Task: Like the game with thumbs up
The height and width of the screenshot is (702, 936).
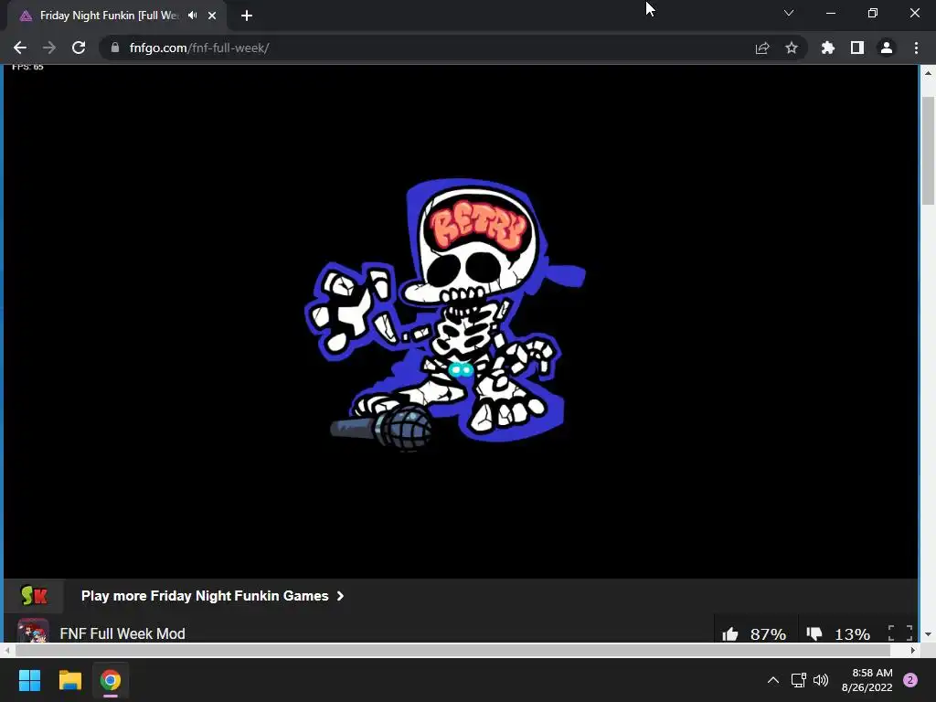Action: coord(730,634)
